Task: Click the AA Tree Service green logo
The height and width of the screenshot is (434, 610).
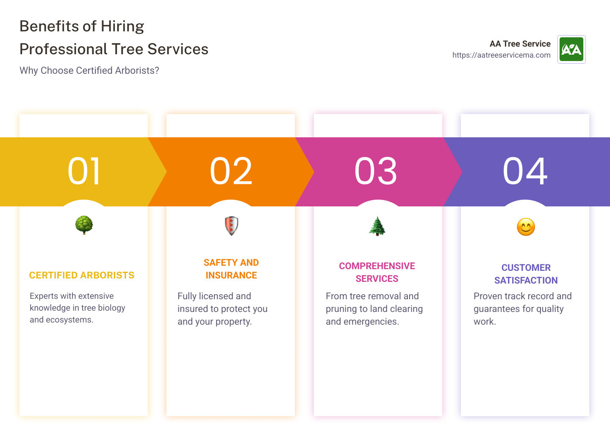Action: (571, 49)
